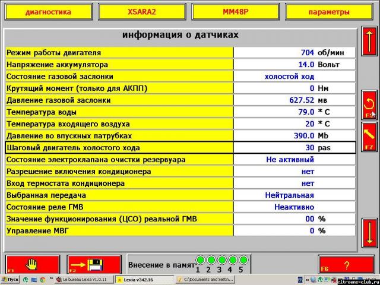The width and height of the screenshot is (380, 285).
Task: Open the Пуск start button
Action: click(10, 280)
